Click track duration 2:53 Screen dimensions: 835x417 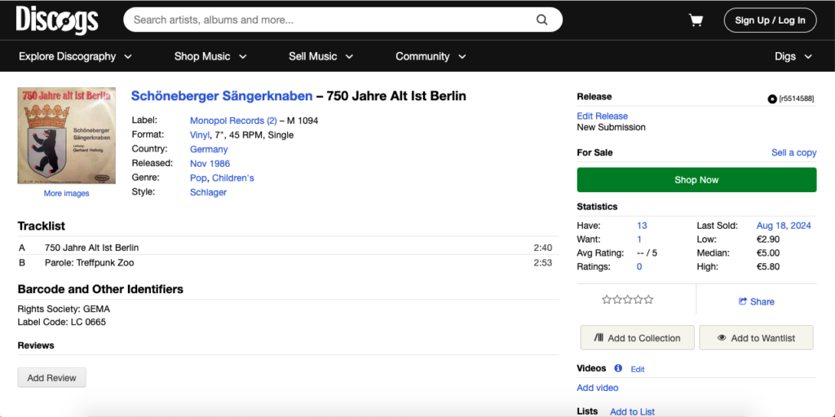coord(542,263)
